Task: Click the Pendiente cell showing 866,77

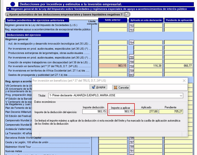Action: click(x=178, y=66)
